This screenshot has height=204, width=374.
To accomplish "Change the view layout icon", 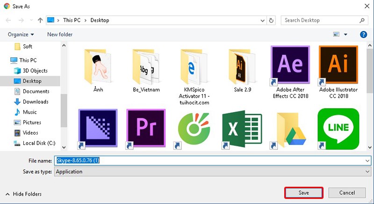I will [x=336, y=34].
